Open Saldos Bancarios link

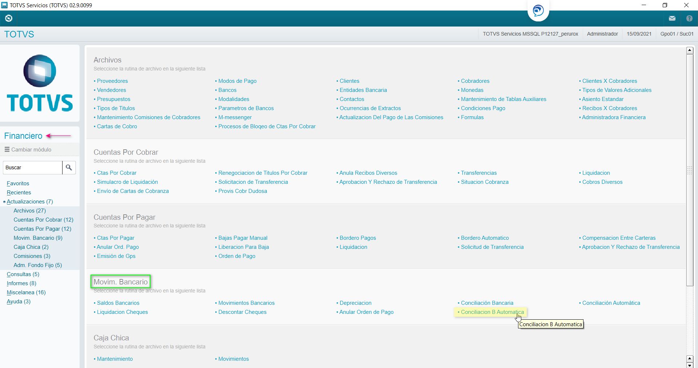pyautogui.click(x=118, y=303)
